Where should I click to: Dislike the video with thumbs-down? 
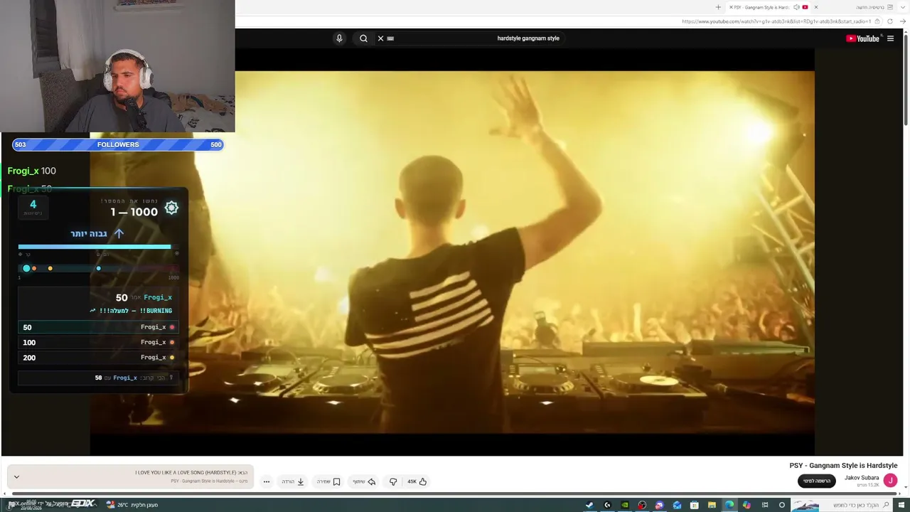tap(393, 481)
